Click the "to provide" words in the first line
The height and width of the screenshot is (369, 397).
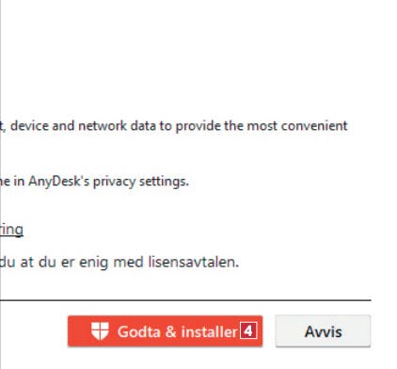click(190, 126)
